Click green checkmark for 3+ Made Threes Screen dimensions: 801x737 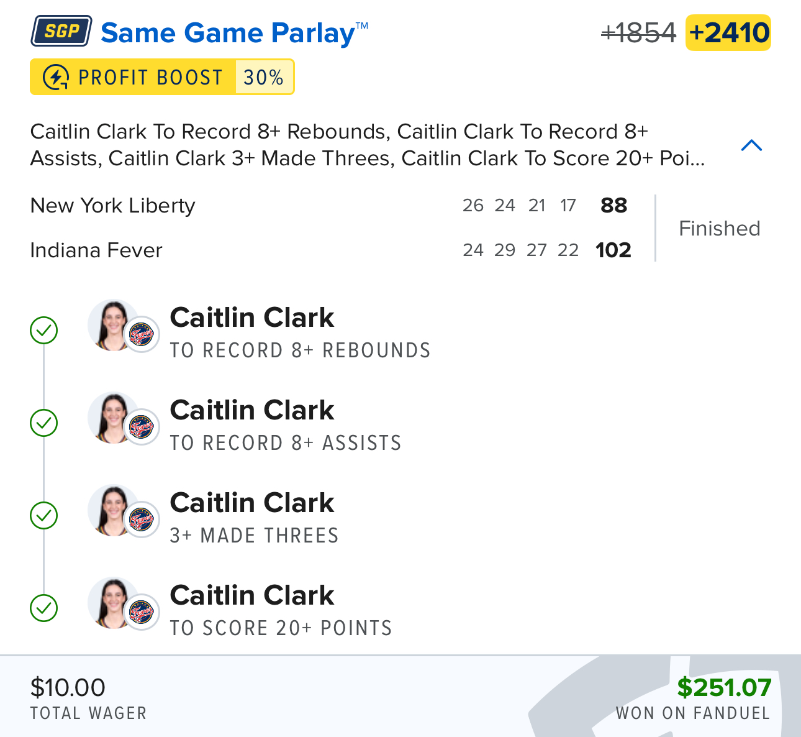pyautogui.click(x=44, y=516)
